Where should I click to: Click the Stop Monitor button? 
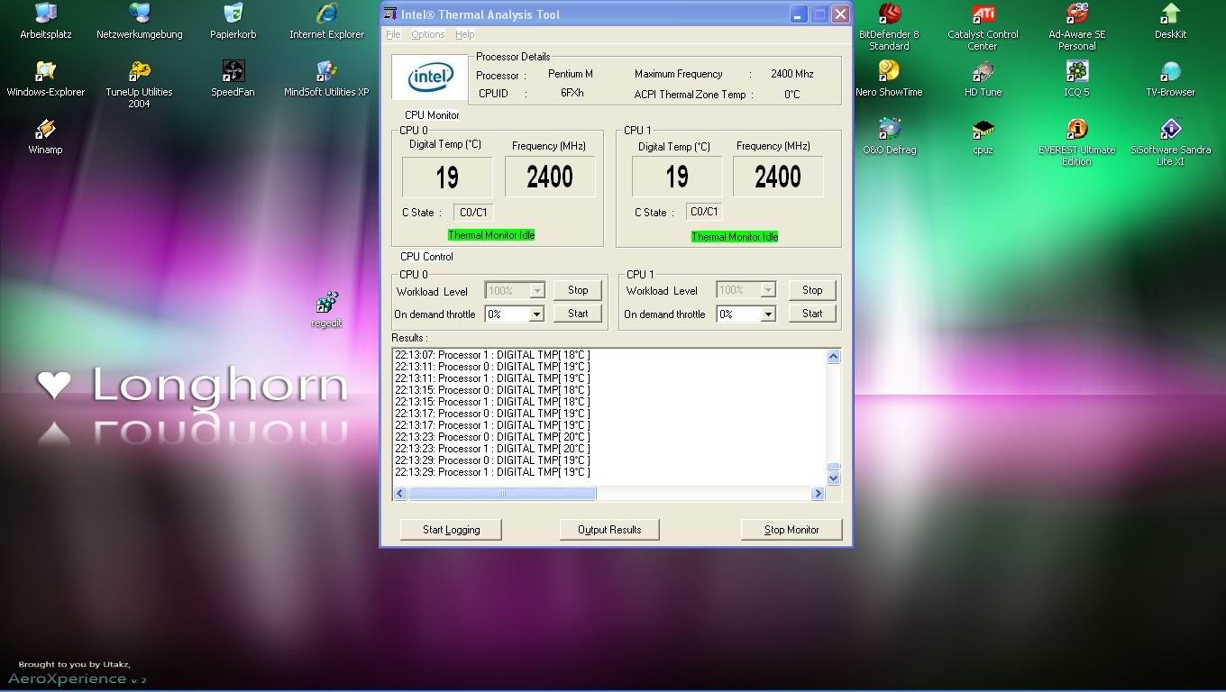pyautogui.click(x=791, y=530)
